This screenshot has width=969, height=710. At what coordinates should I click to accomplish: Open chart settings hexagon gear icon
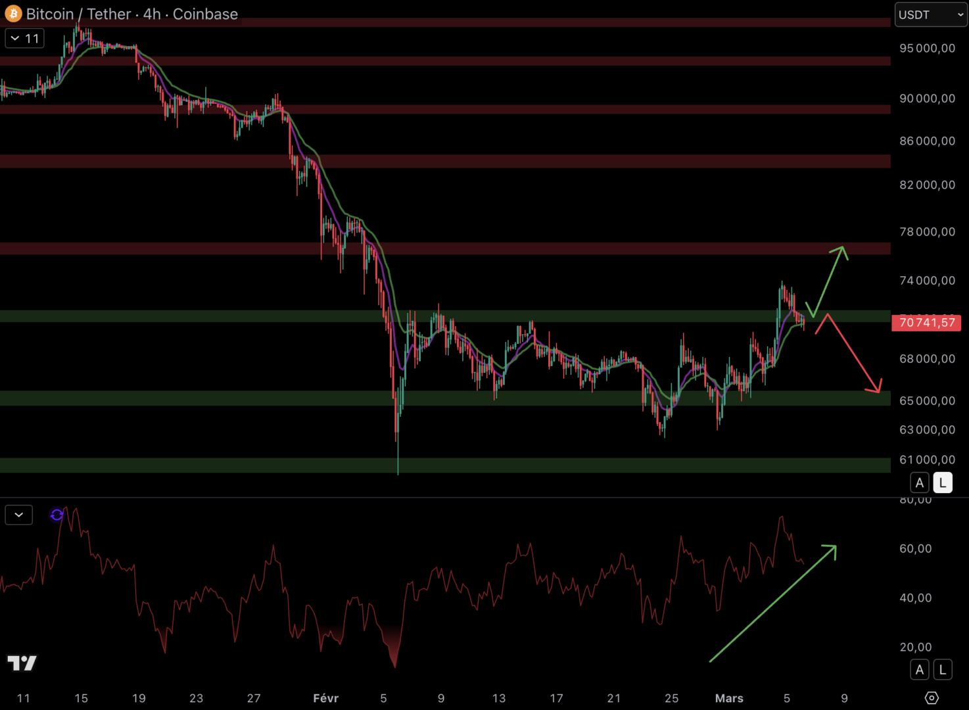932,698
